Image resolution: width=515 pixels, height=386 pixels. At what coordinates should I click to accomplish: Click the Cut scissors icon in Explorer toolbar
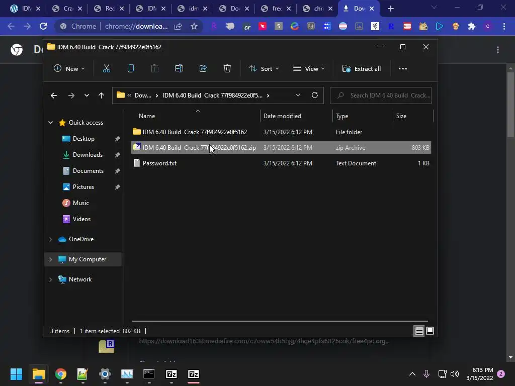pyautogui.click(x=107, y=68)
